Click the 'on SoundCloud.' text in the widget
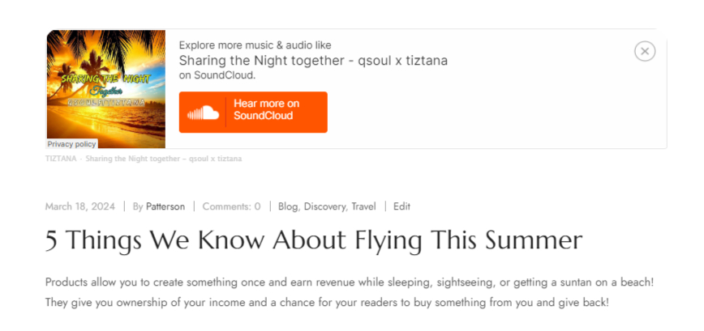Viewport: 704px width, 331px height. coord(217,75)
